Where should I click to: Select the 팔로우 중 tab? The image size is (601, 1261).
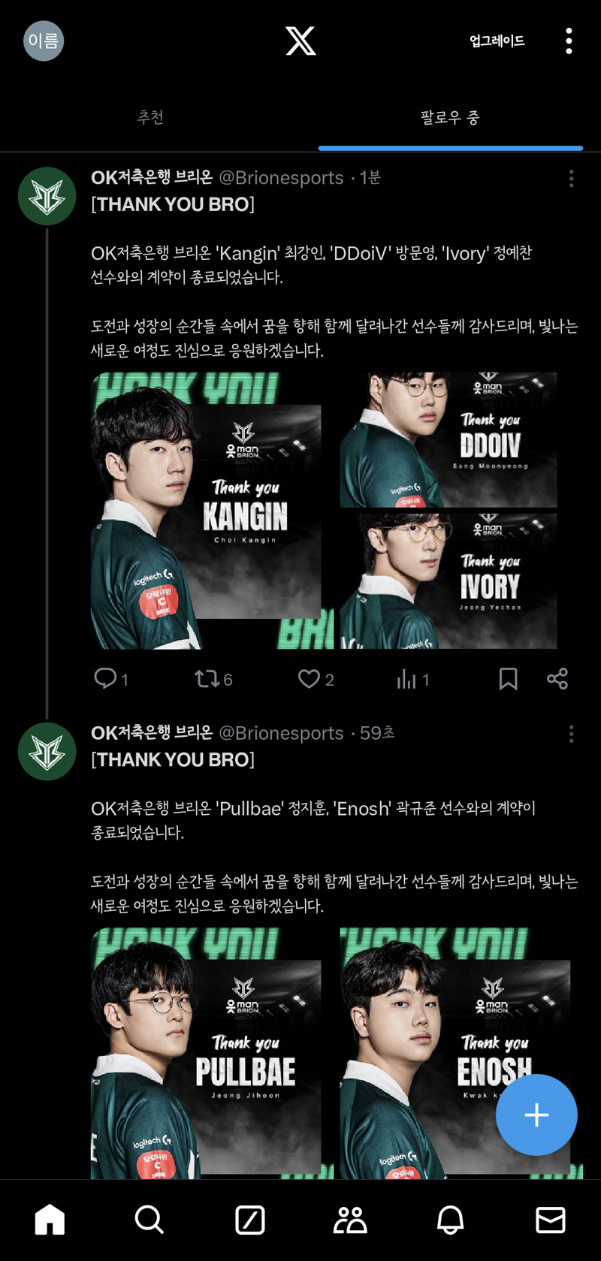(x=450, y=117)
